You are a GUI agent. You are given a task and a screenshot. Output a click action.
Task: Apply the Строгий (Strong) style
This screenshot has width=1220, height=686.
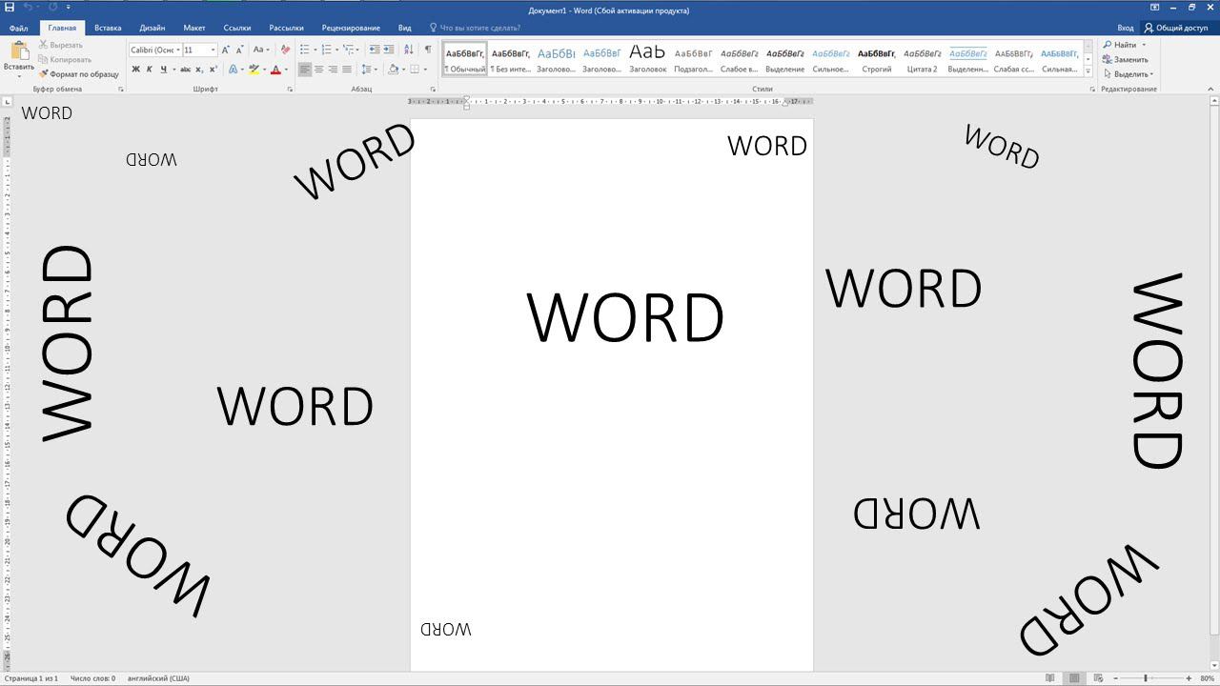point(877,59)
